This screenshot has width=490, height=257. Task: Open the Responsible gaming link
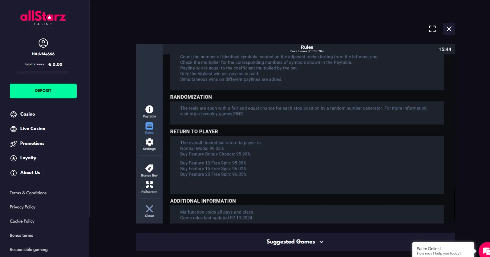(x=29, y=249)
